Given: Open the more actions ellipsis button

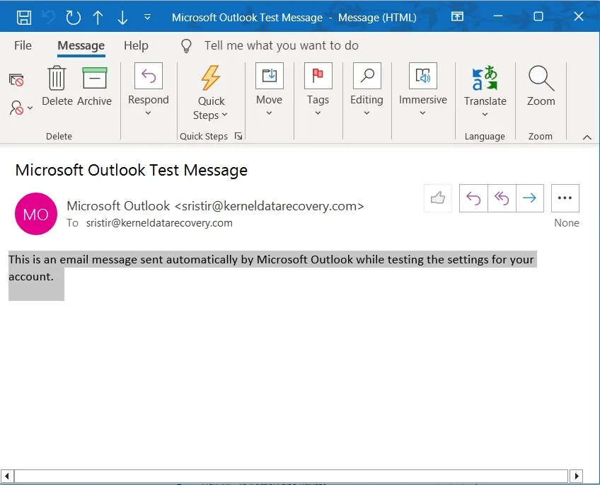Looking at the screenshot, I should 565,198.
